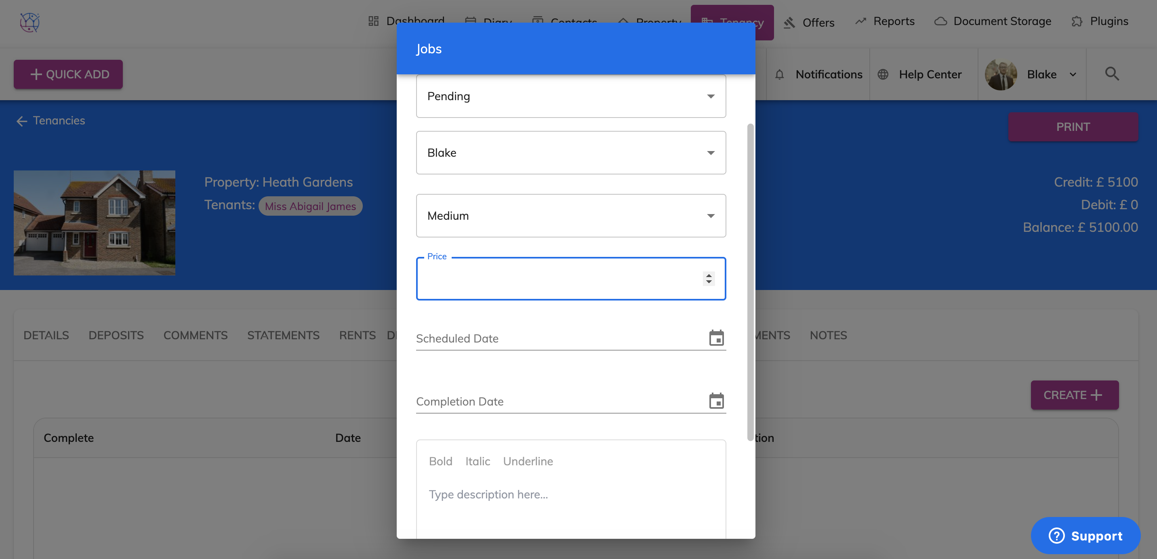Image resolution: width=1157 pixels, height=559 pixels.
Task: Click the back arrow to Tenancies
Action: click(21, 121)
